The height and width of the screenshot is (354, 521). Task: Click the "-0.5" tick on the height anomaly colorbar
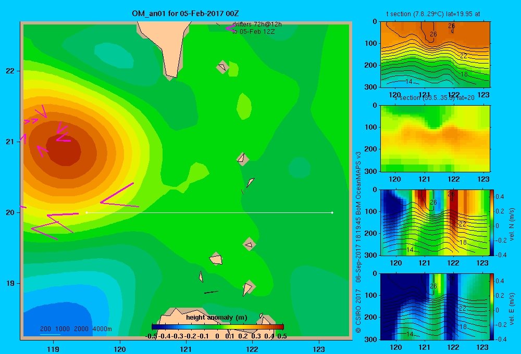(151, 336)
